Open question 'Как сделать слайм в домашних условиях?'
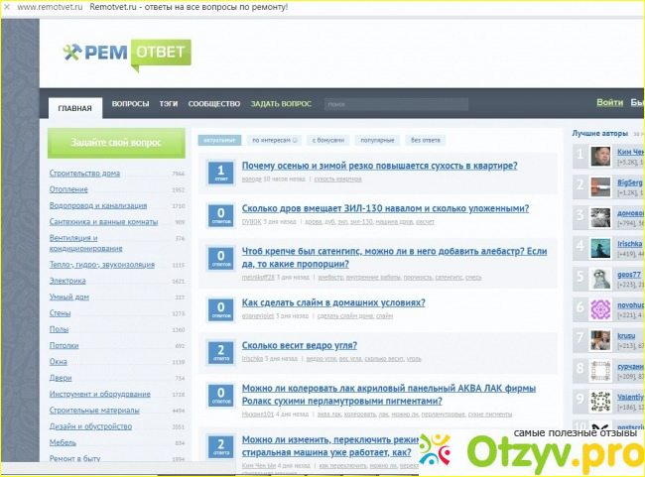The width and height of the screenshot is (645, 477). coord(333,302)
